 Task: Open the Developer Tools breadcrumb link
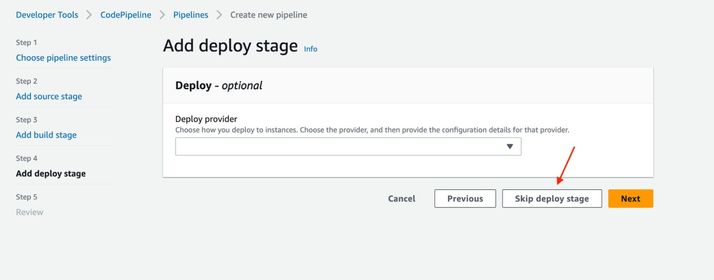(x=47, y=15)
